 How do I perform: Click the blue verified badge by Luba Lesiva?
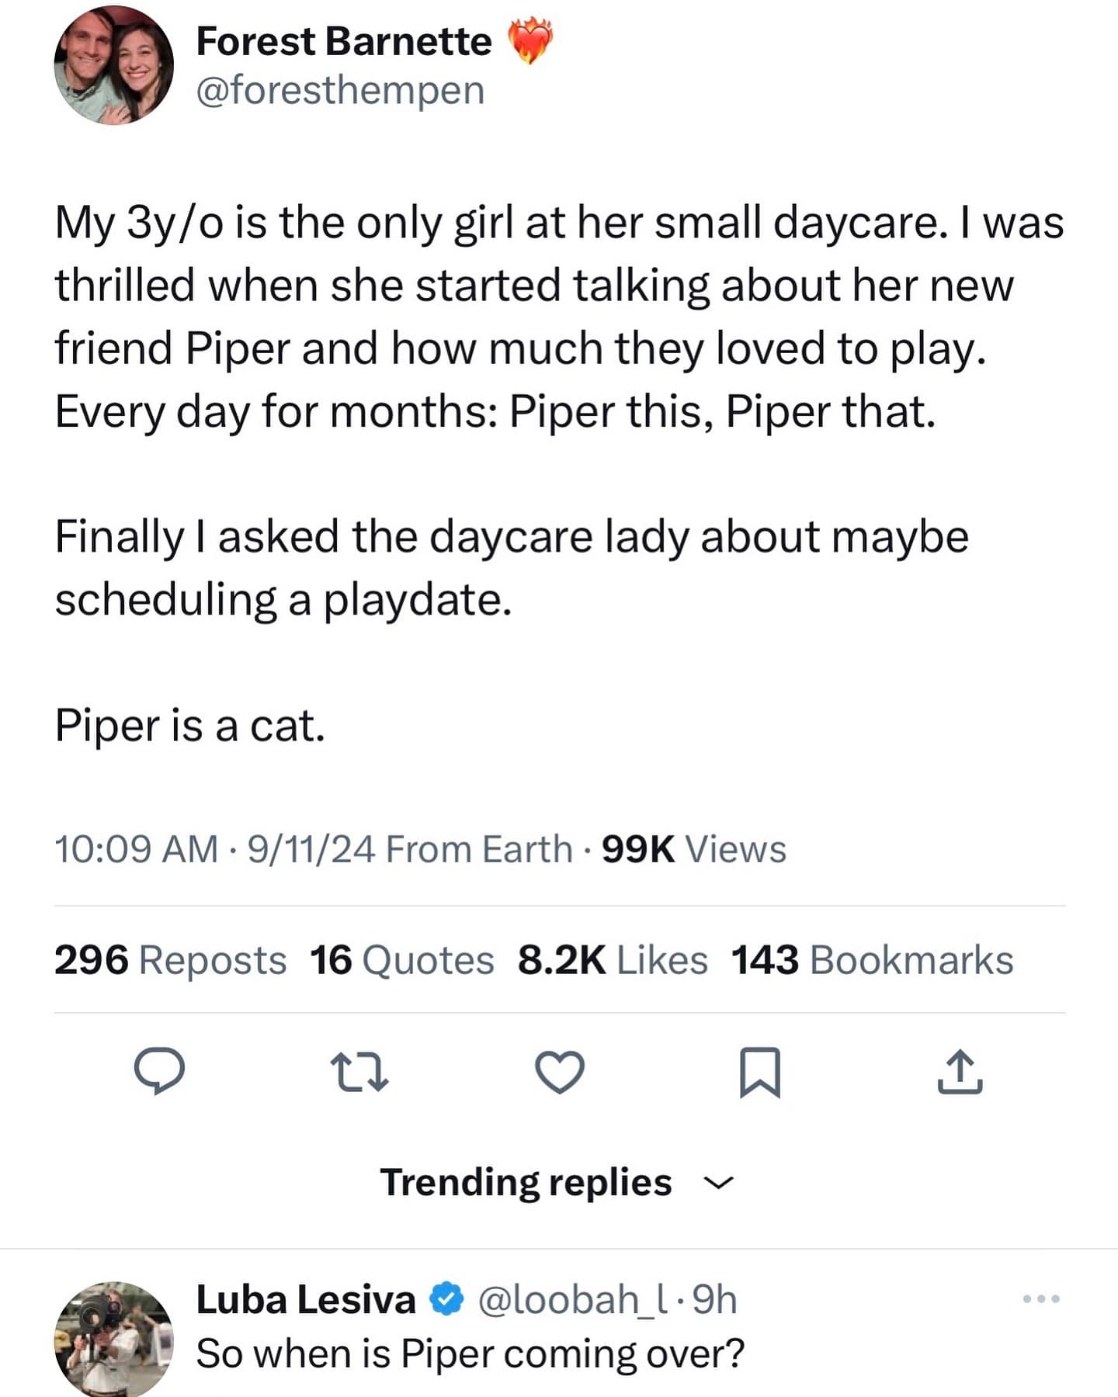(x=447, y=1299)
